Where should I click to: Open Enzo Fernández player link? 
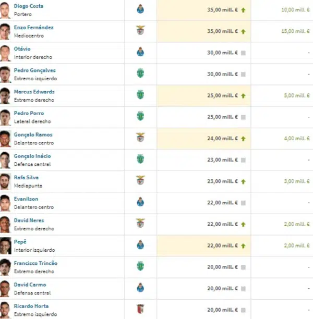33,28
